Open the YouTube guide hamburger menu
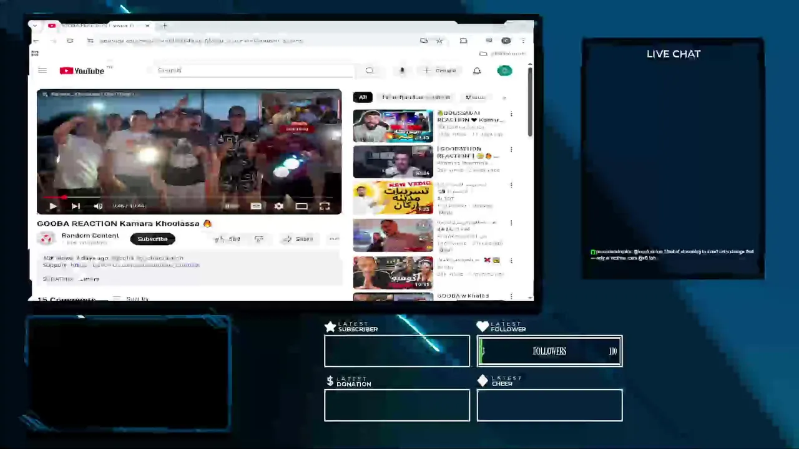The height and width of the screenshot is (449, 799). pyautogui.click(x=42, y=70)
